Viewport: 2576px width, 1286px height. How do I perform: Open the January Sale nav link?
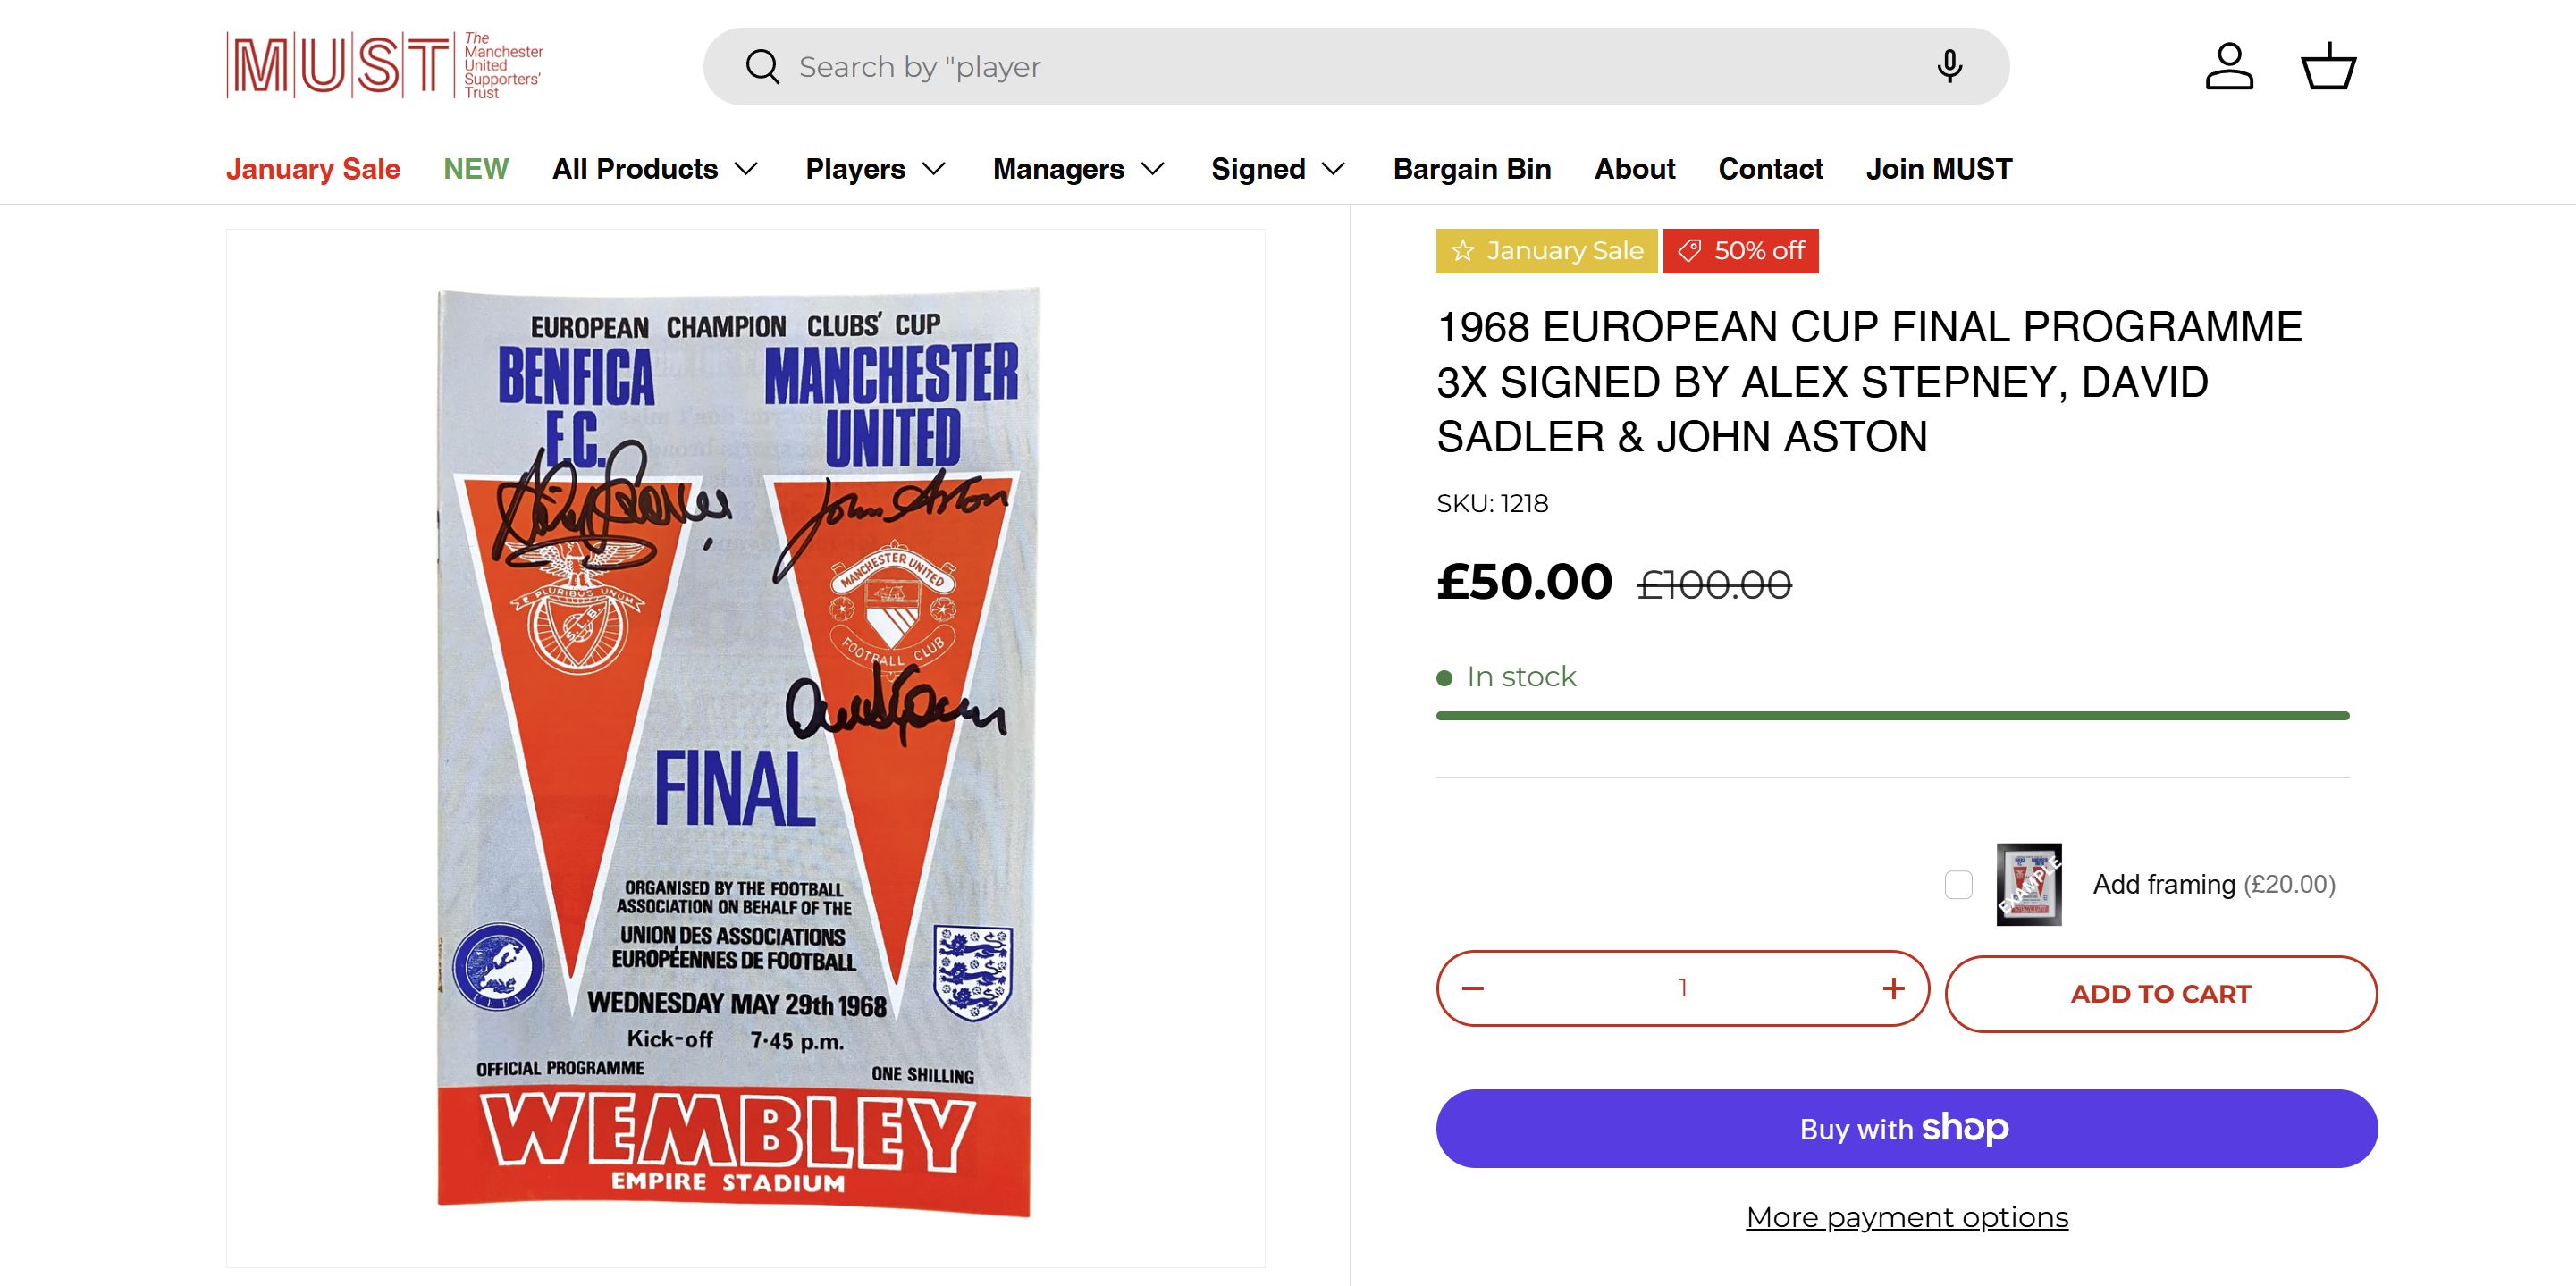[313, 169]
